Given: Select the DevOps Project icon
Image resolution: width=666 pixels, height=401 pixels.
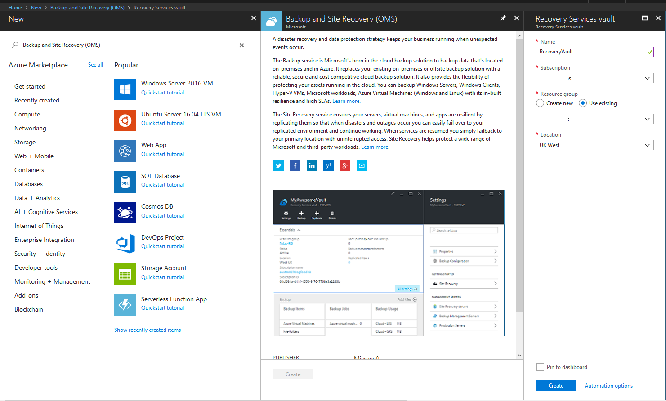Looking at the screenshot, I should 125,243.
